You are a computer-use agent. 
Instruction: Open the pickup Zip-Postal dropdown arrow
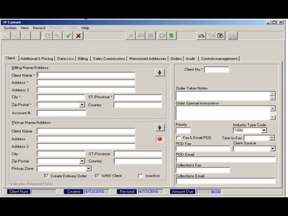point(82,161)
